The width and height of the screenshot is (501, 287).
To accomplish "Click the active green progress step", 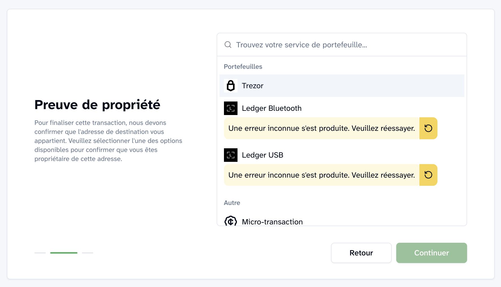I will 64,253.
